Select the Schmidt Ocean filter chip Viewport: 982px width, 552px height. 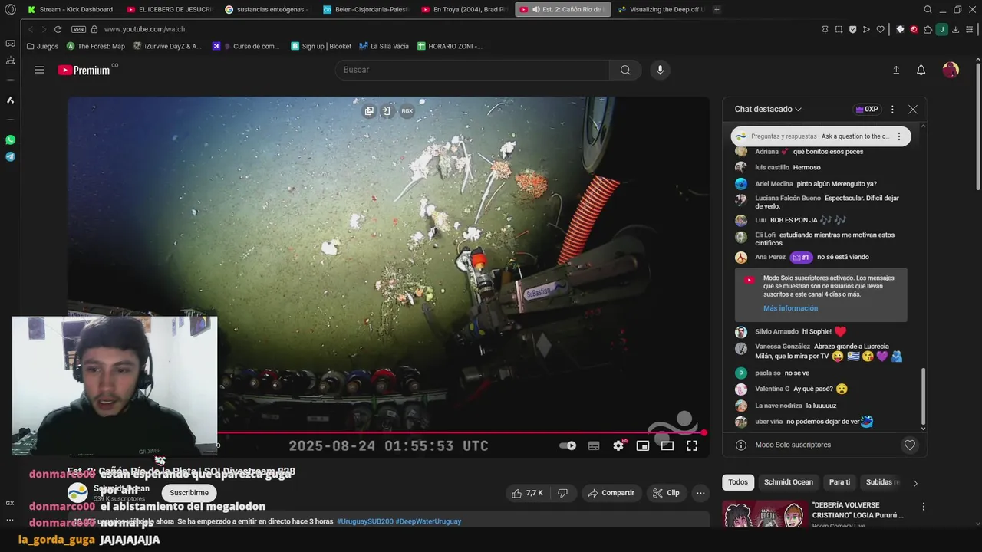click(789, 482)
